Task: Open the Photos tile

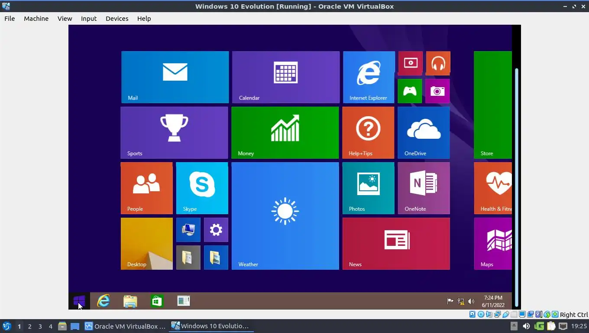Action: (368, 188)
